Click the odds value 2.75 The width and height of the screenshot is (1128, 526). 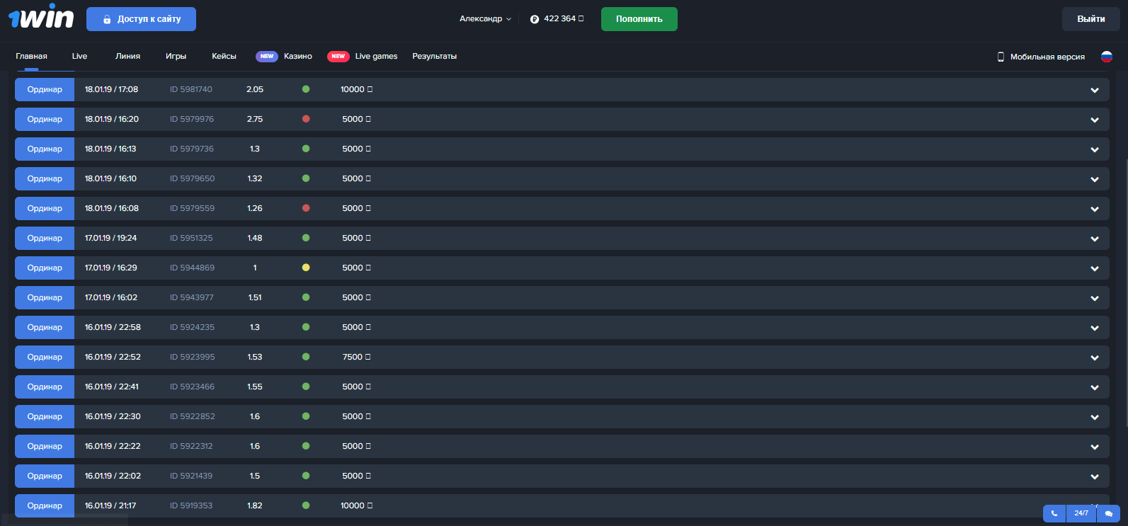[255, 119]
